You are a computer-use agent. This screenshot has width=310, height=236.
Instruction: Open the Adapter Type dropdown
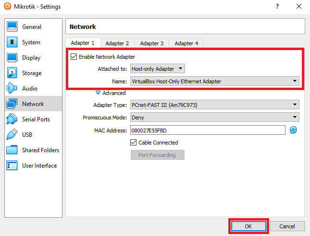[215, 105]
